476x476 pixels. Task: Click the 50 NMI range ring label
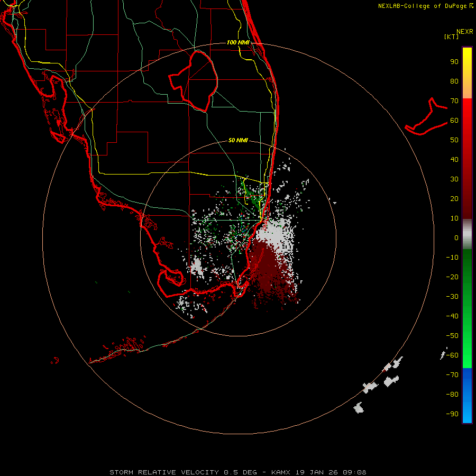click(238, 140)
